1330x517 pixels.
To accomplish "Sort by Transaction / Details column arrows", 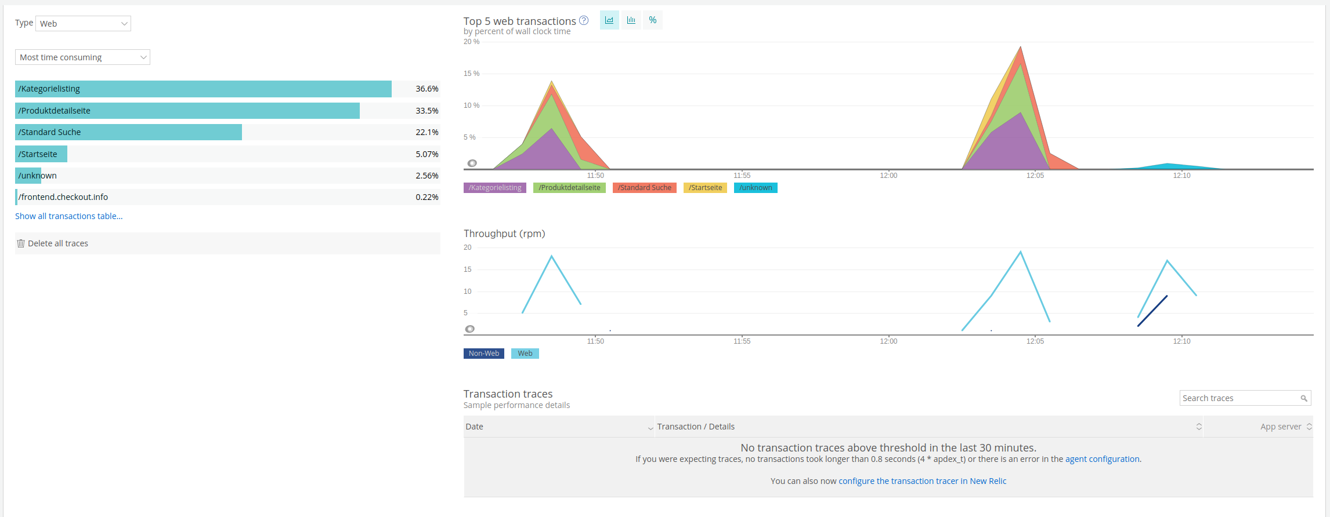I will click(1199, 427).
